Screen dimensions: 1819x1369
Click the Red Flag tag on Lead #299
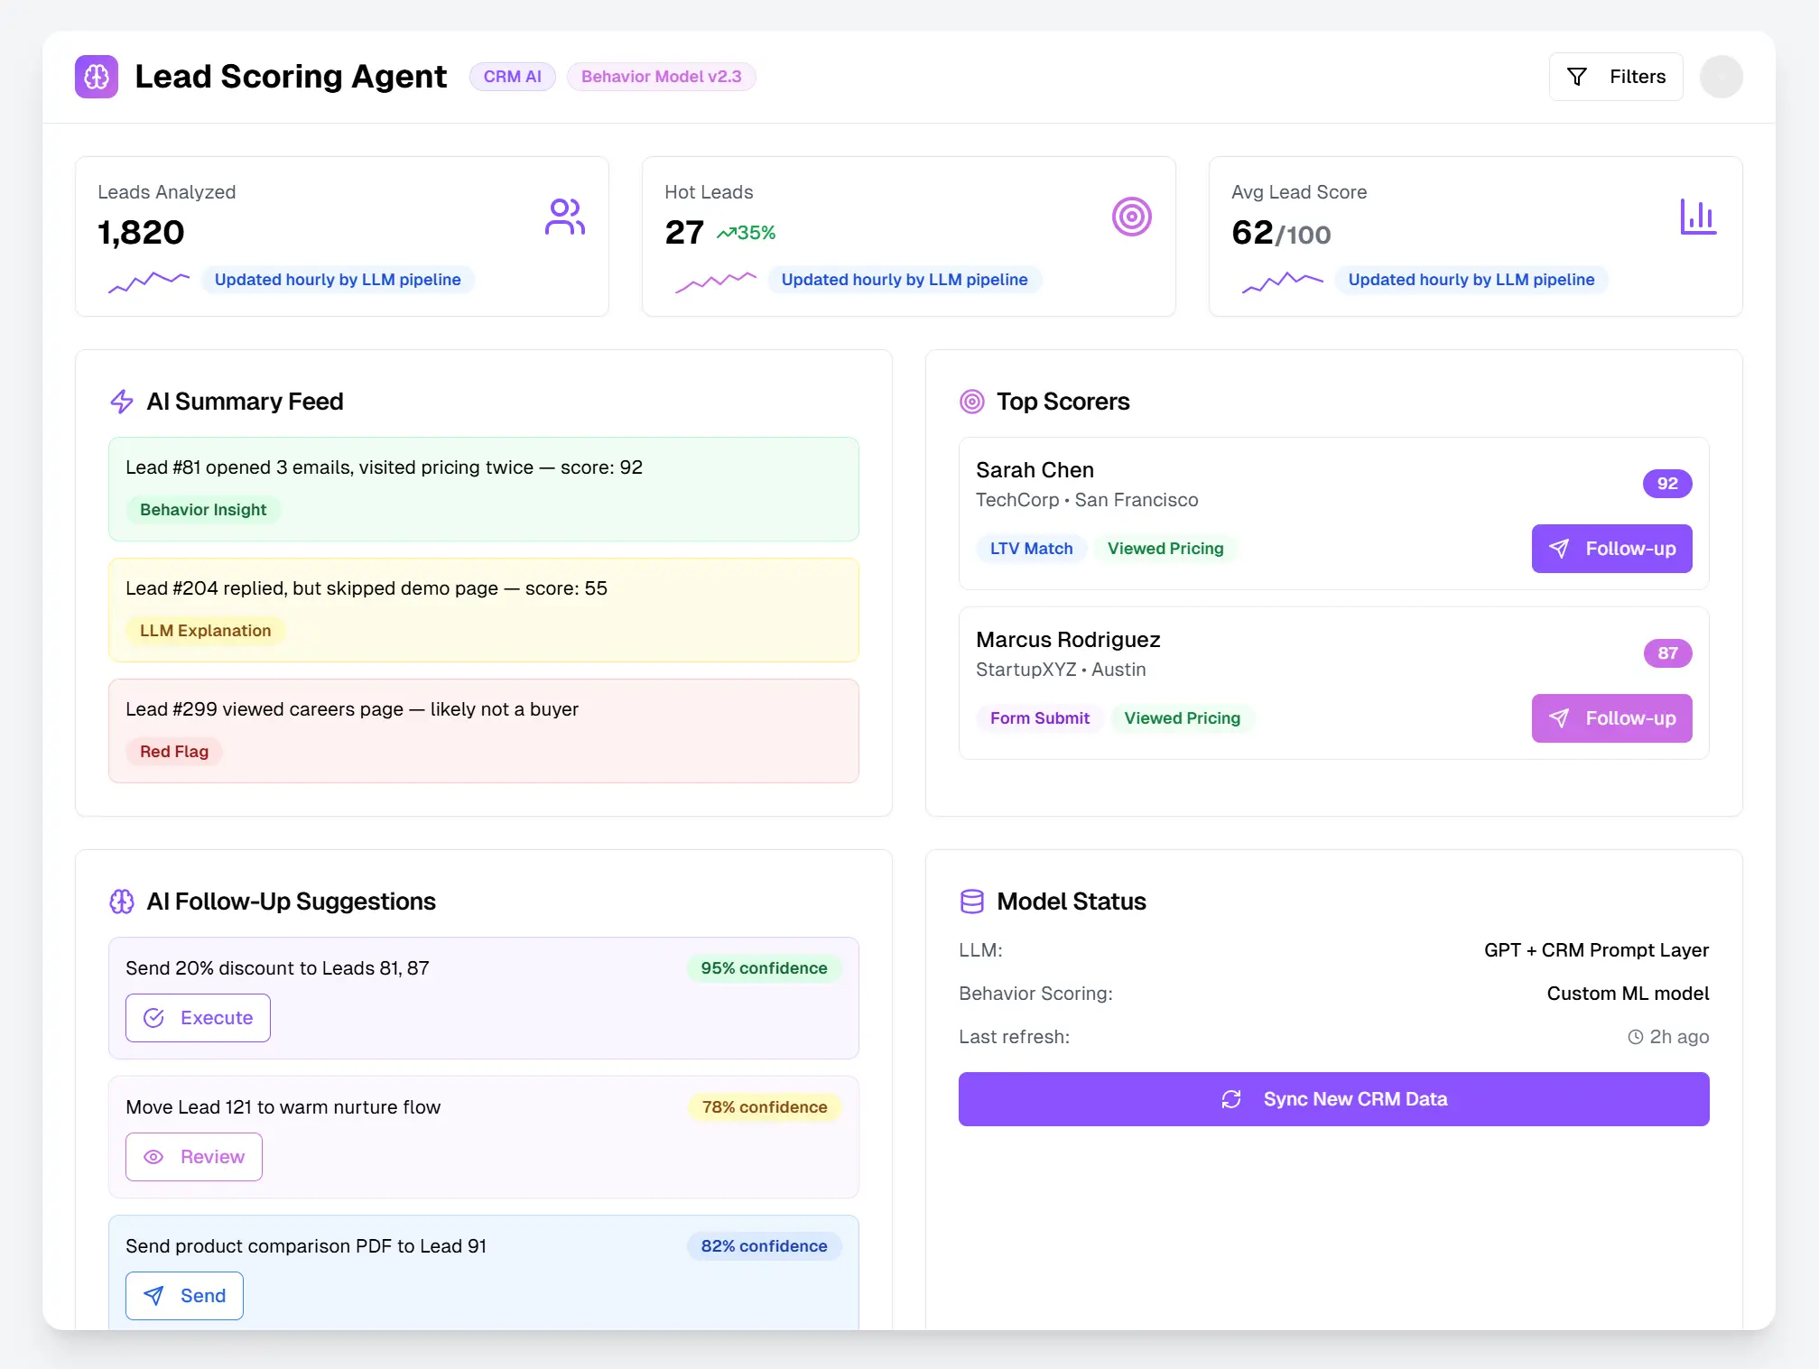pyautogui.click(x=174, y=751)
